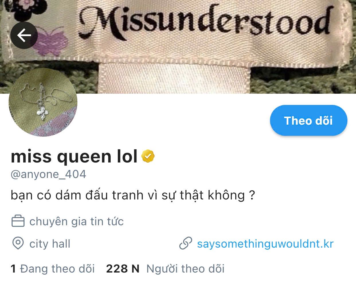Follow the account with Theo dõi
The height and width of the screenshot is (286, 356).
point(308,120)
